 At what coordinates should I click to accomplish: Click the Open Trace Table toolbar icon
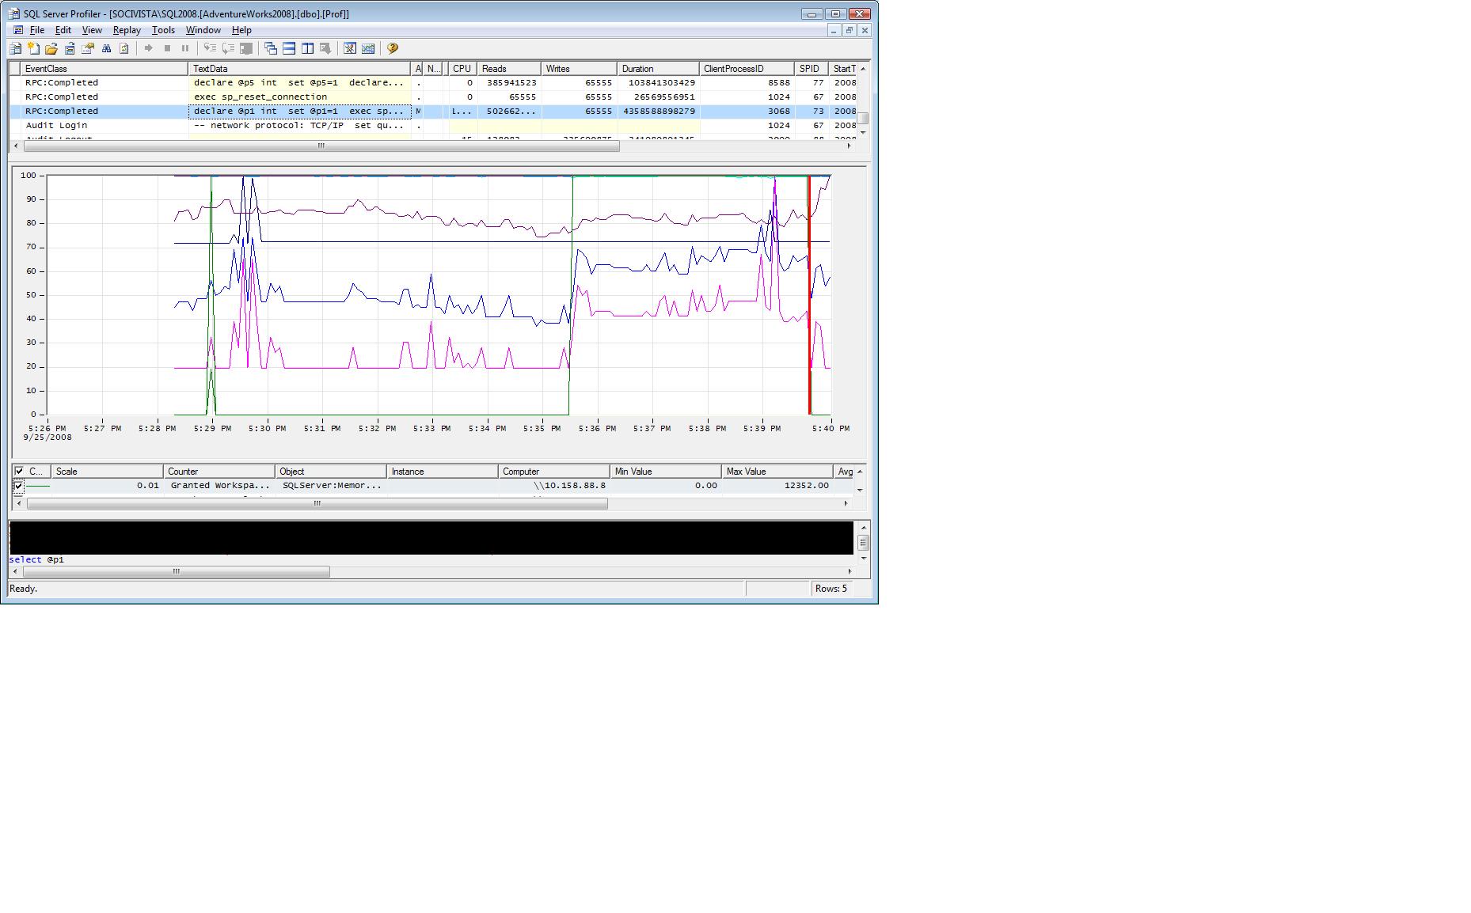tap(70, 48)
